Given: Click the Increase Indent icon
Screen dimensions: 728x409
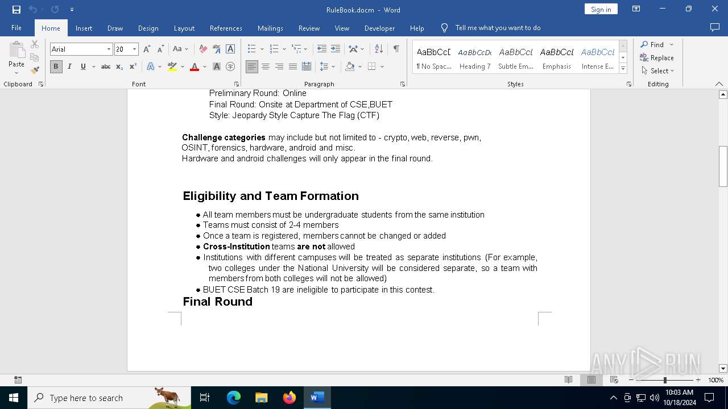Looking at the screenshot, I should point(336,49).
